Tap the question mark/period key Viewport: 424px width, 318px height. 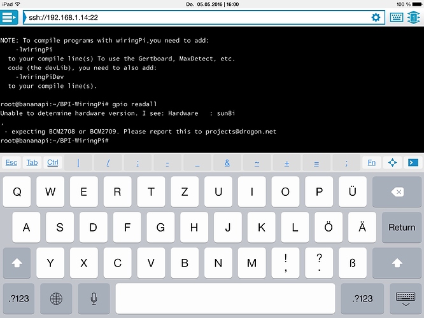(319, 263)
